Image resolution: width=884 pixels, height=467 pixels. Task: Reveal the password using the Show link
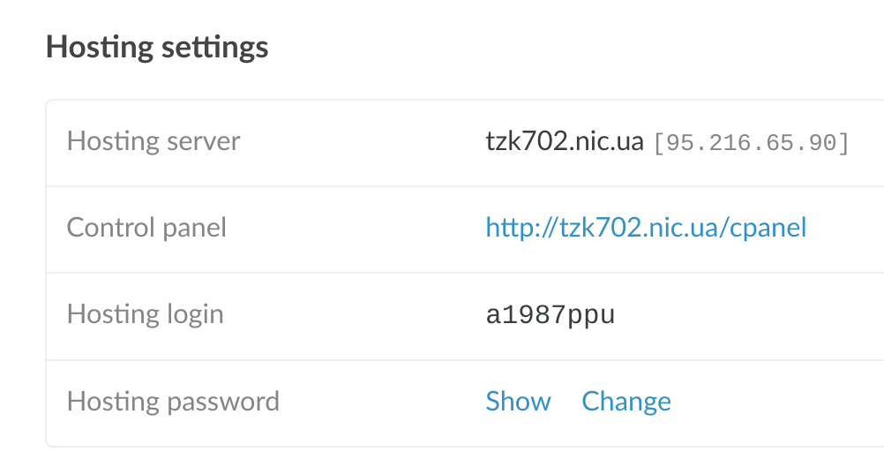point(518,402)
